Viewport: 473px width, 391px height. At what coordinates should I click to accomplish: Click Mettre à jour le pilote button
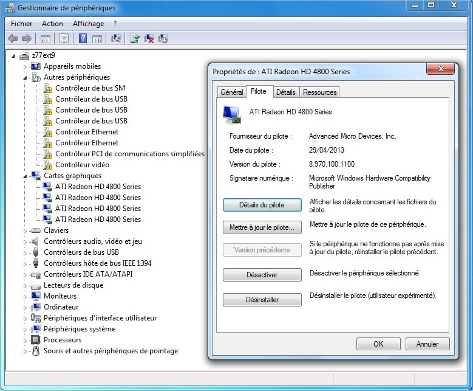click(x=262, y=227)
